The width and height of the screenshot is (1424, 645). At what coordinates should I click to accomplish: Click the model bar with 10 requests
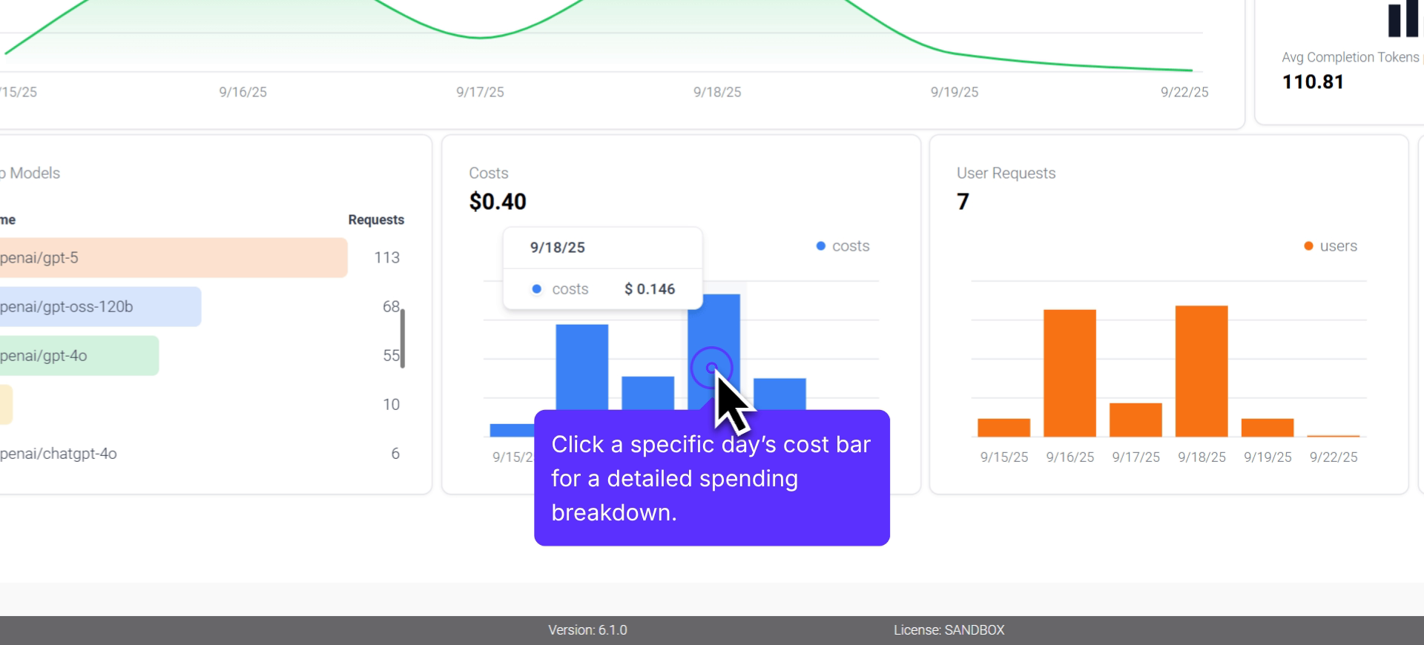point(6,404)
